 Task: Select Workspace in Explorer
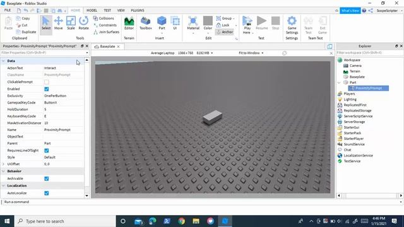352,60
